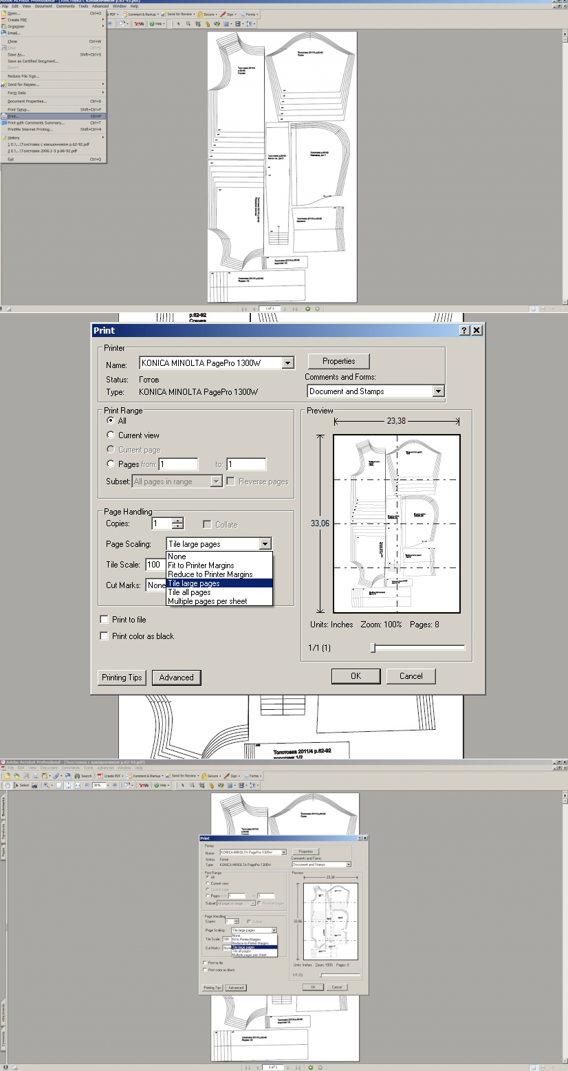Check 'Print color as black' in the enlarged dialog
Screen dimensions: 568x1071
[104, 636]
